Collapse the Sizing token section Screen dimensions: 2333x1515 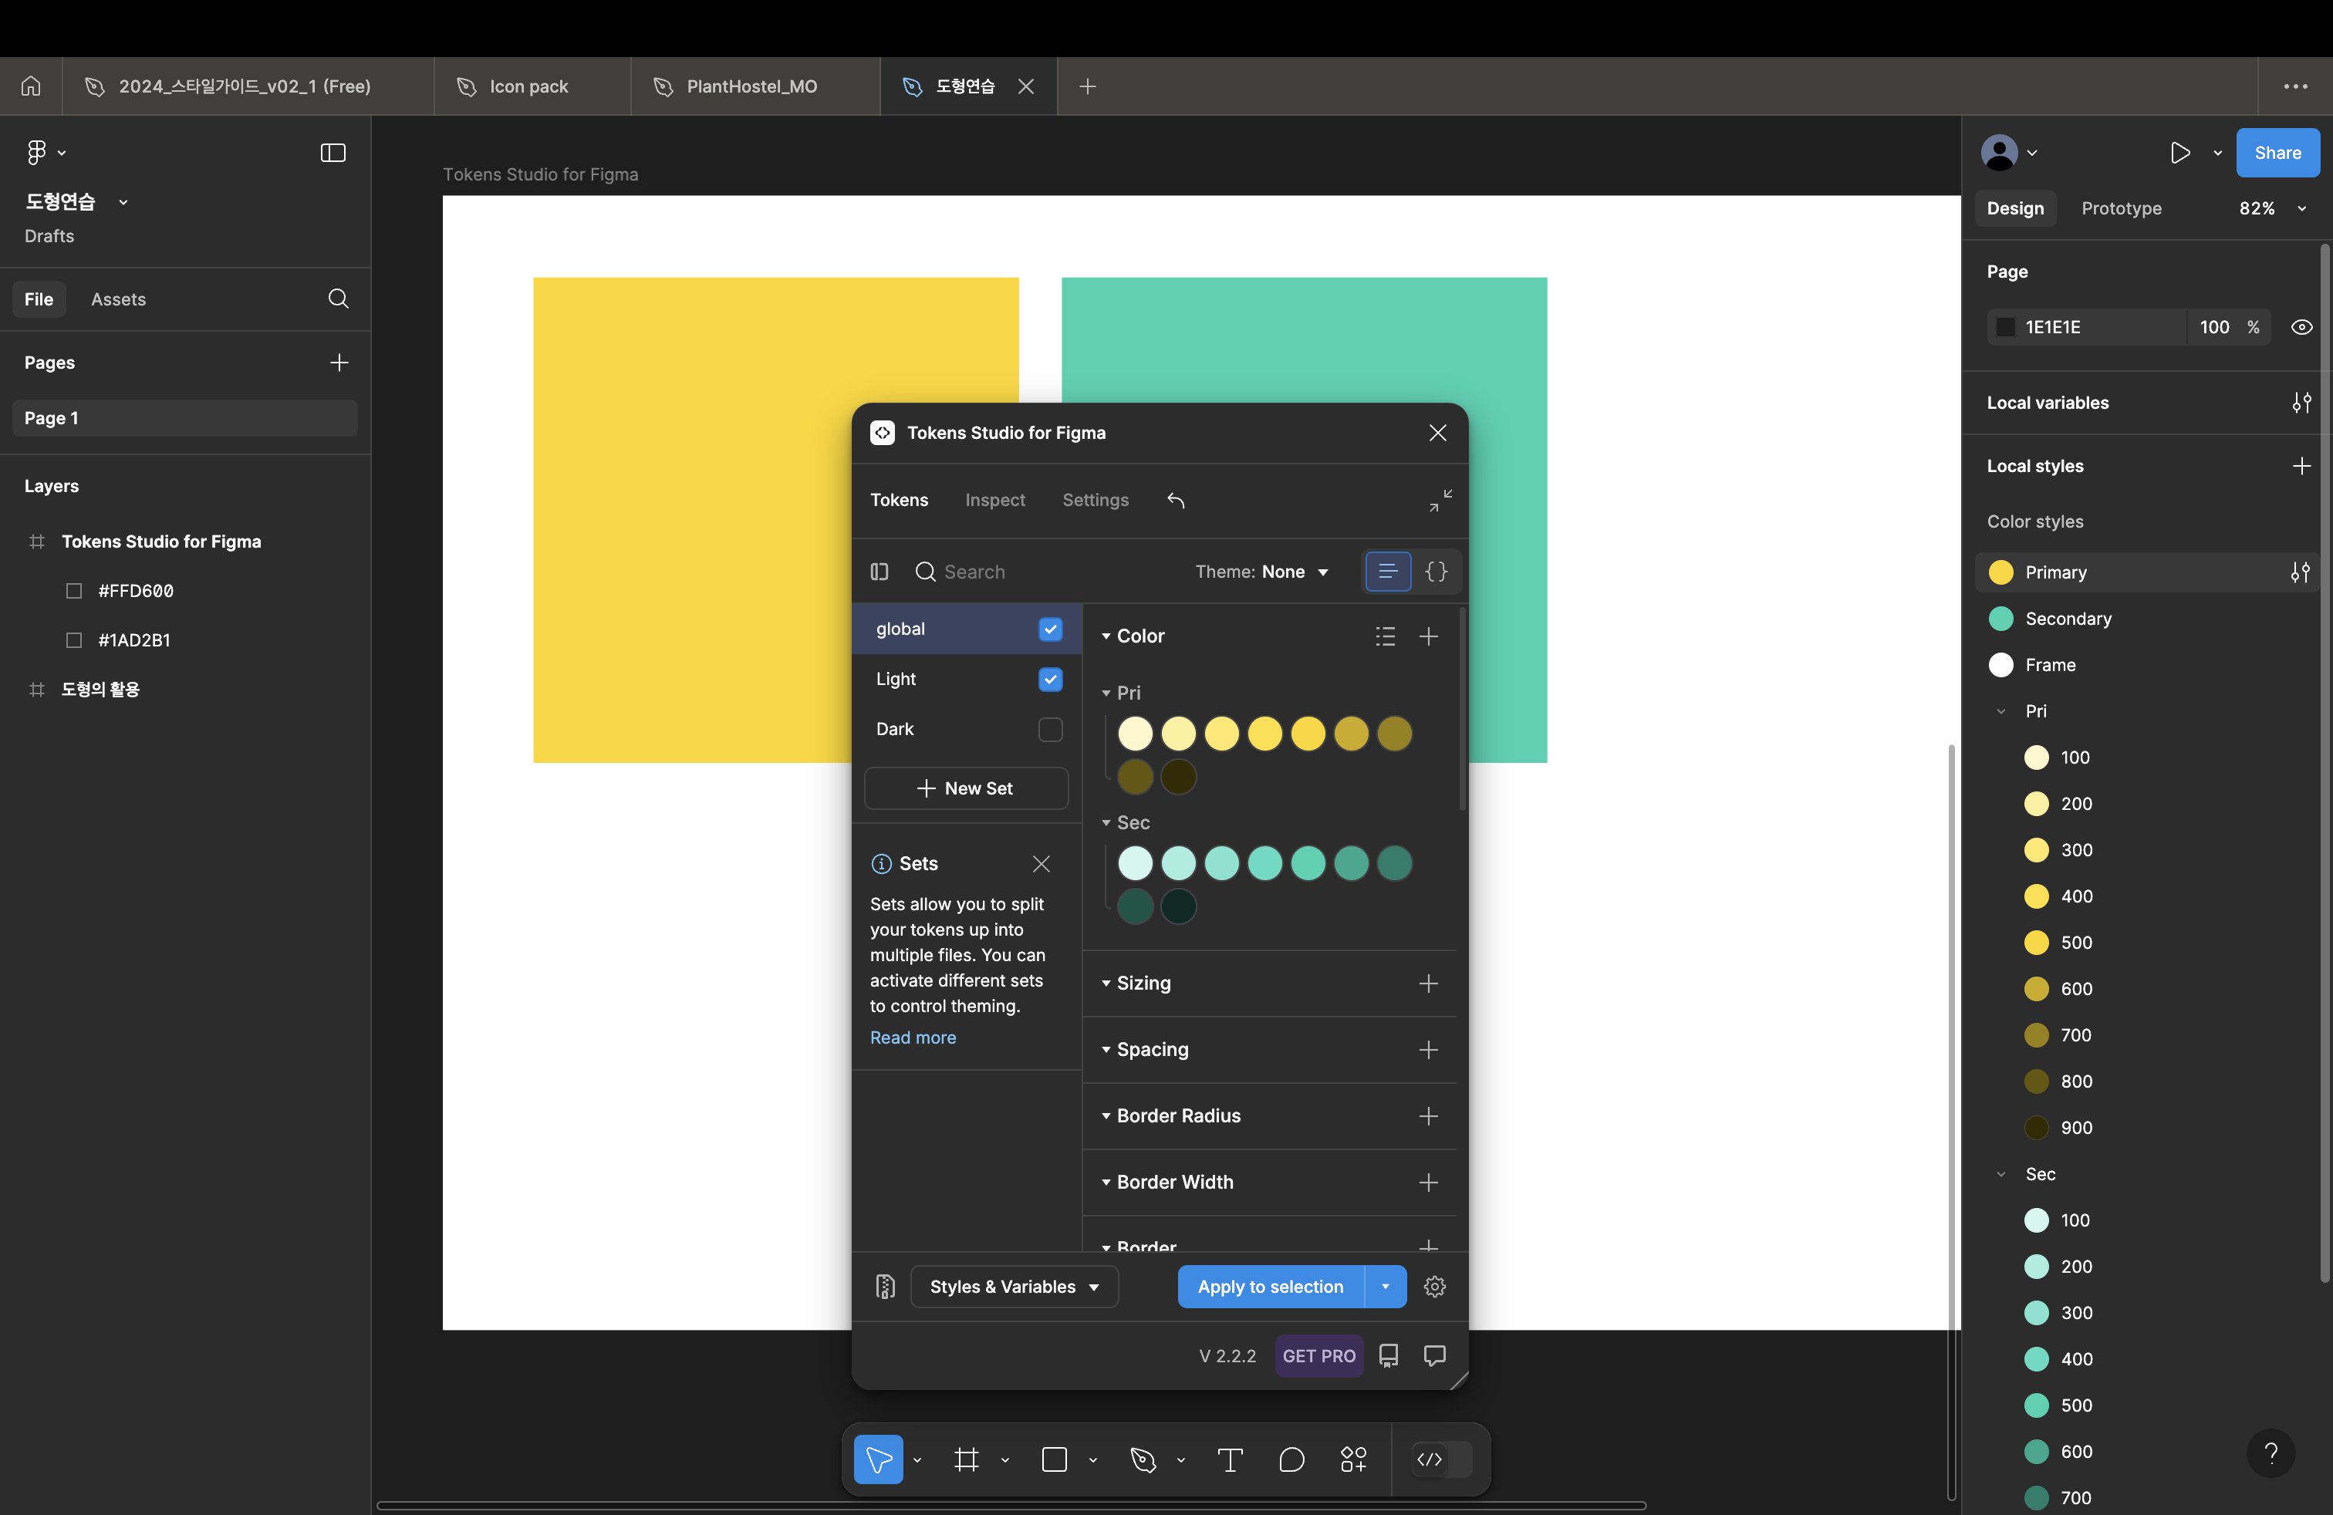pyautogui.click(x=1106, y=983)
